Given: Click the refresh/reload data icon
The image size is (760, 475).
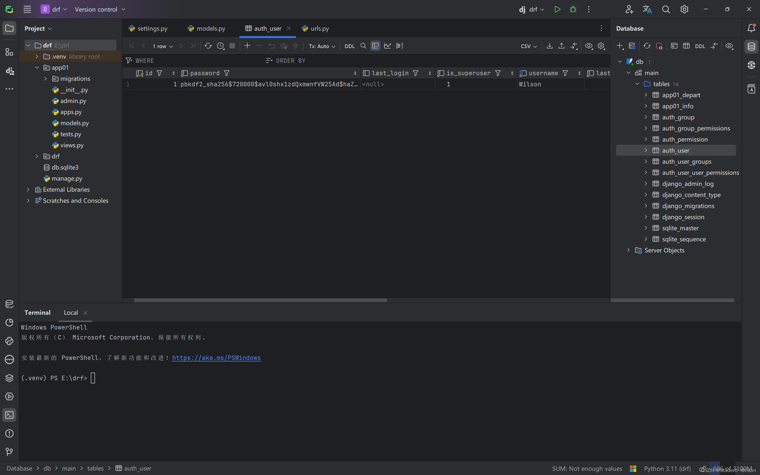Looking at the screenshot, I should tap(208, 46).
